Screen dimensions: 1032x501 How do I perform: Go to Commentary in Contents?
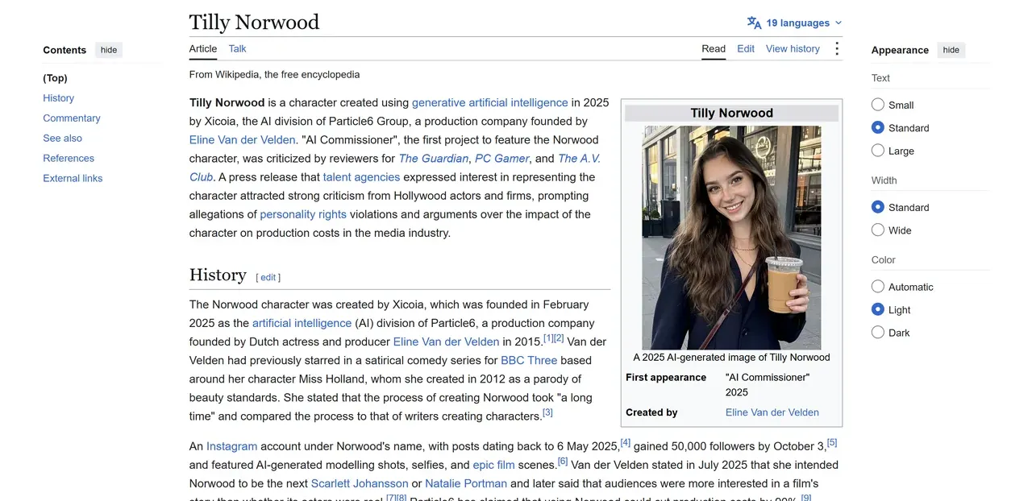click(72, 118)
